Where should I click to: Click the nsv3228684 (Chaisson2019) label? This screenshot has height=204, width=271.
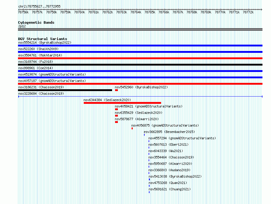coord(41,93)
